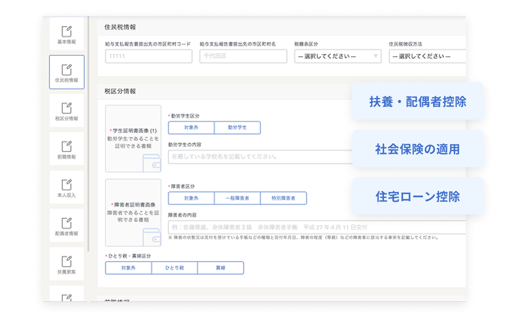The height and width of the screenshot is (318, 509).
Task: Select ひとり親 in ひとり親・寡婦区分
Action: pyautogui.click(x=175, y=268)
